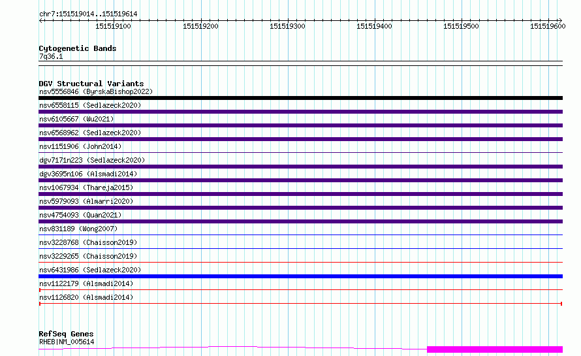The image size is (581, 356).
Task: Open variant nsv6568962 (Sedlazeck2020)
Action: tap(90, 133)
